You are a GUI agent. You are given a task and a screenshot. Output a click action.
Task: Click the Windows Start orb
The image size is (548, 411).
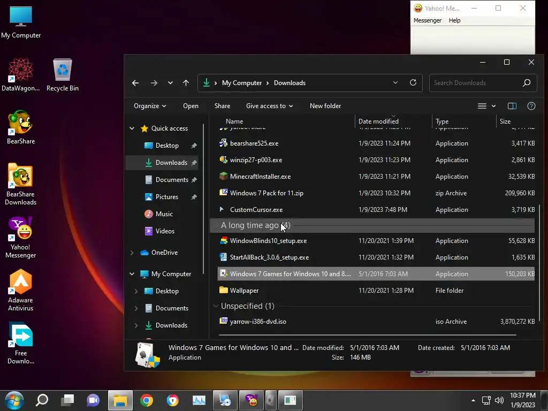pyautogui.click(x=14, y=400)
